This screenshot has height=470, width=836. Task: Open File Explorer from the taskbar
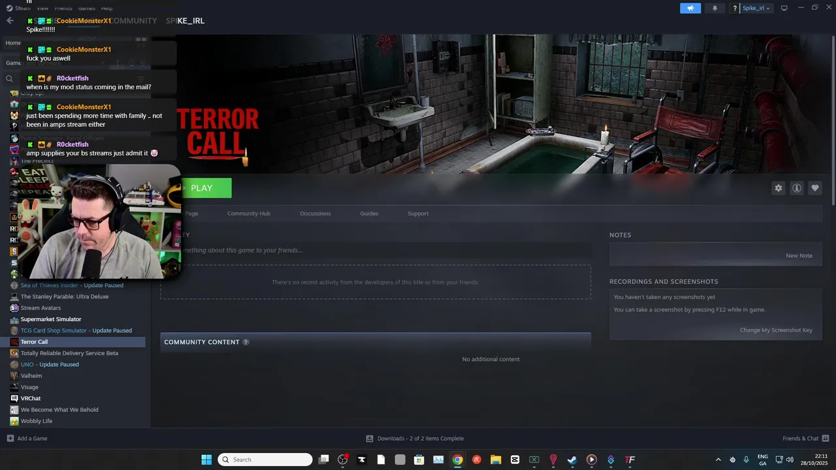[496, 460]
